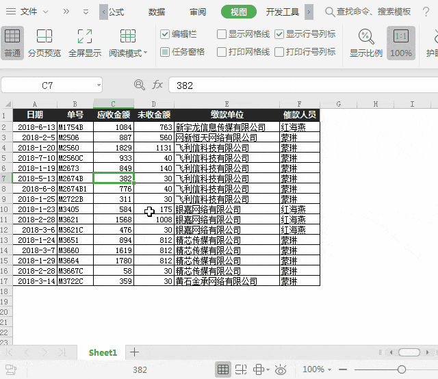
Task: Add a new sheet with plus icon
Action: [135, 352]
